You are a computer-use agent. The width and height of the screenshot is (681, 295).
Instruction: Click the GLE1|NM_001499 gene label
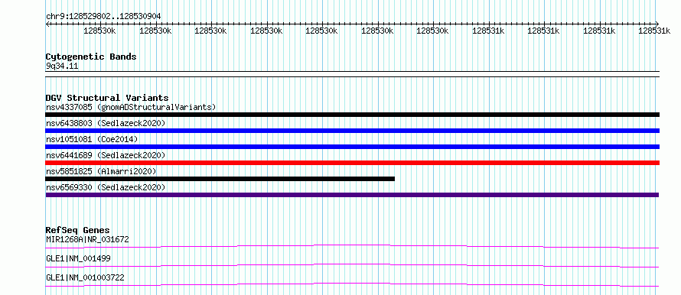(x=78, y=258)
